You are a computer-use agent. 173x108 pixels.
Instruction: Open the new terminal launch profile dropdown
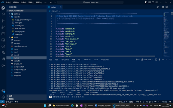[x=139, y=60]
